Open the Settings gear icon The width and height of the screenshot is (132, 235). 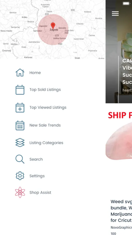[20, 176]
